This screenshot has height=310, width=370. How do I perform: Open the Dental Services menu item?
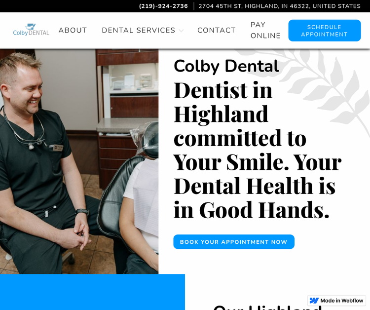click(139, 30)
